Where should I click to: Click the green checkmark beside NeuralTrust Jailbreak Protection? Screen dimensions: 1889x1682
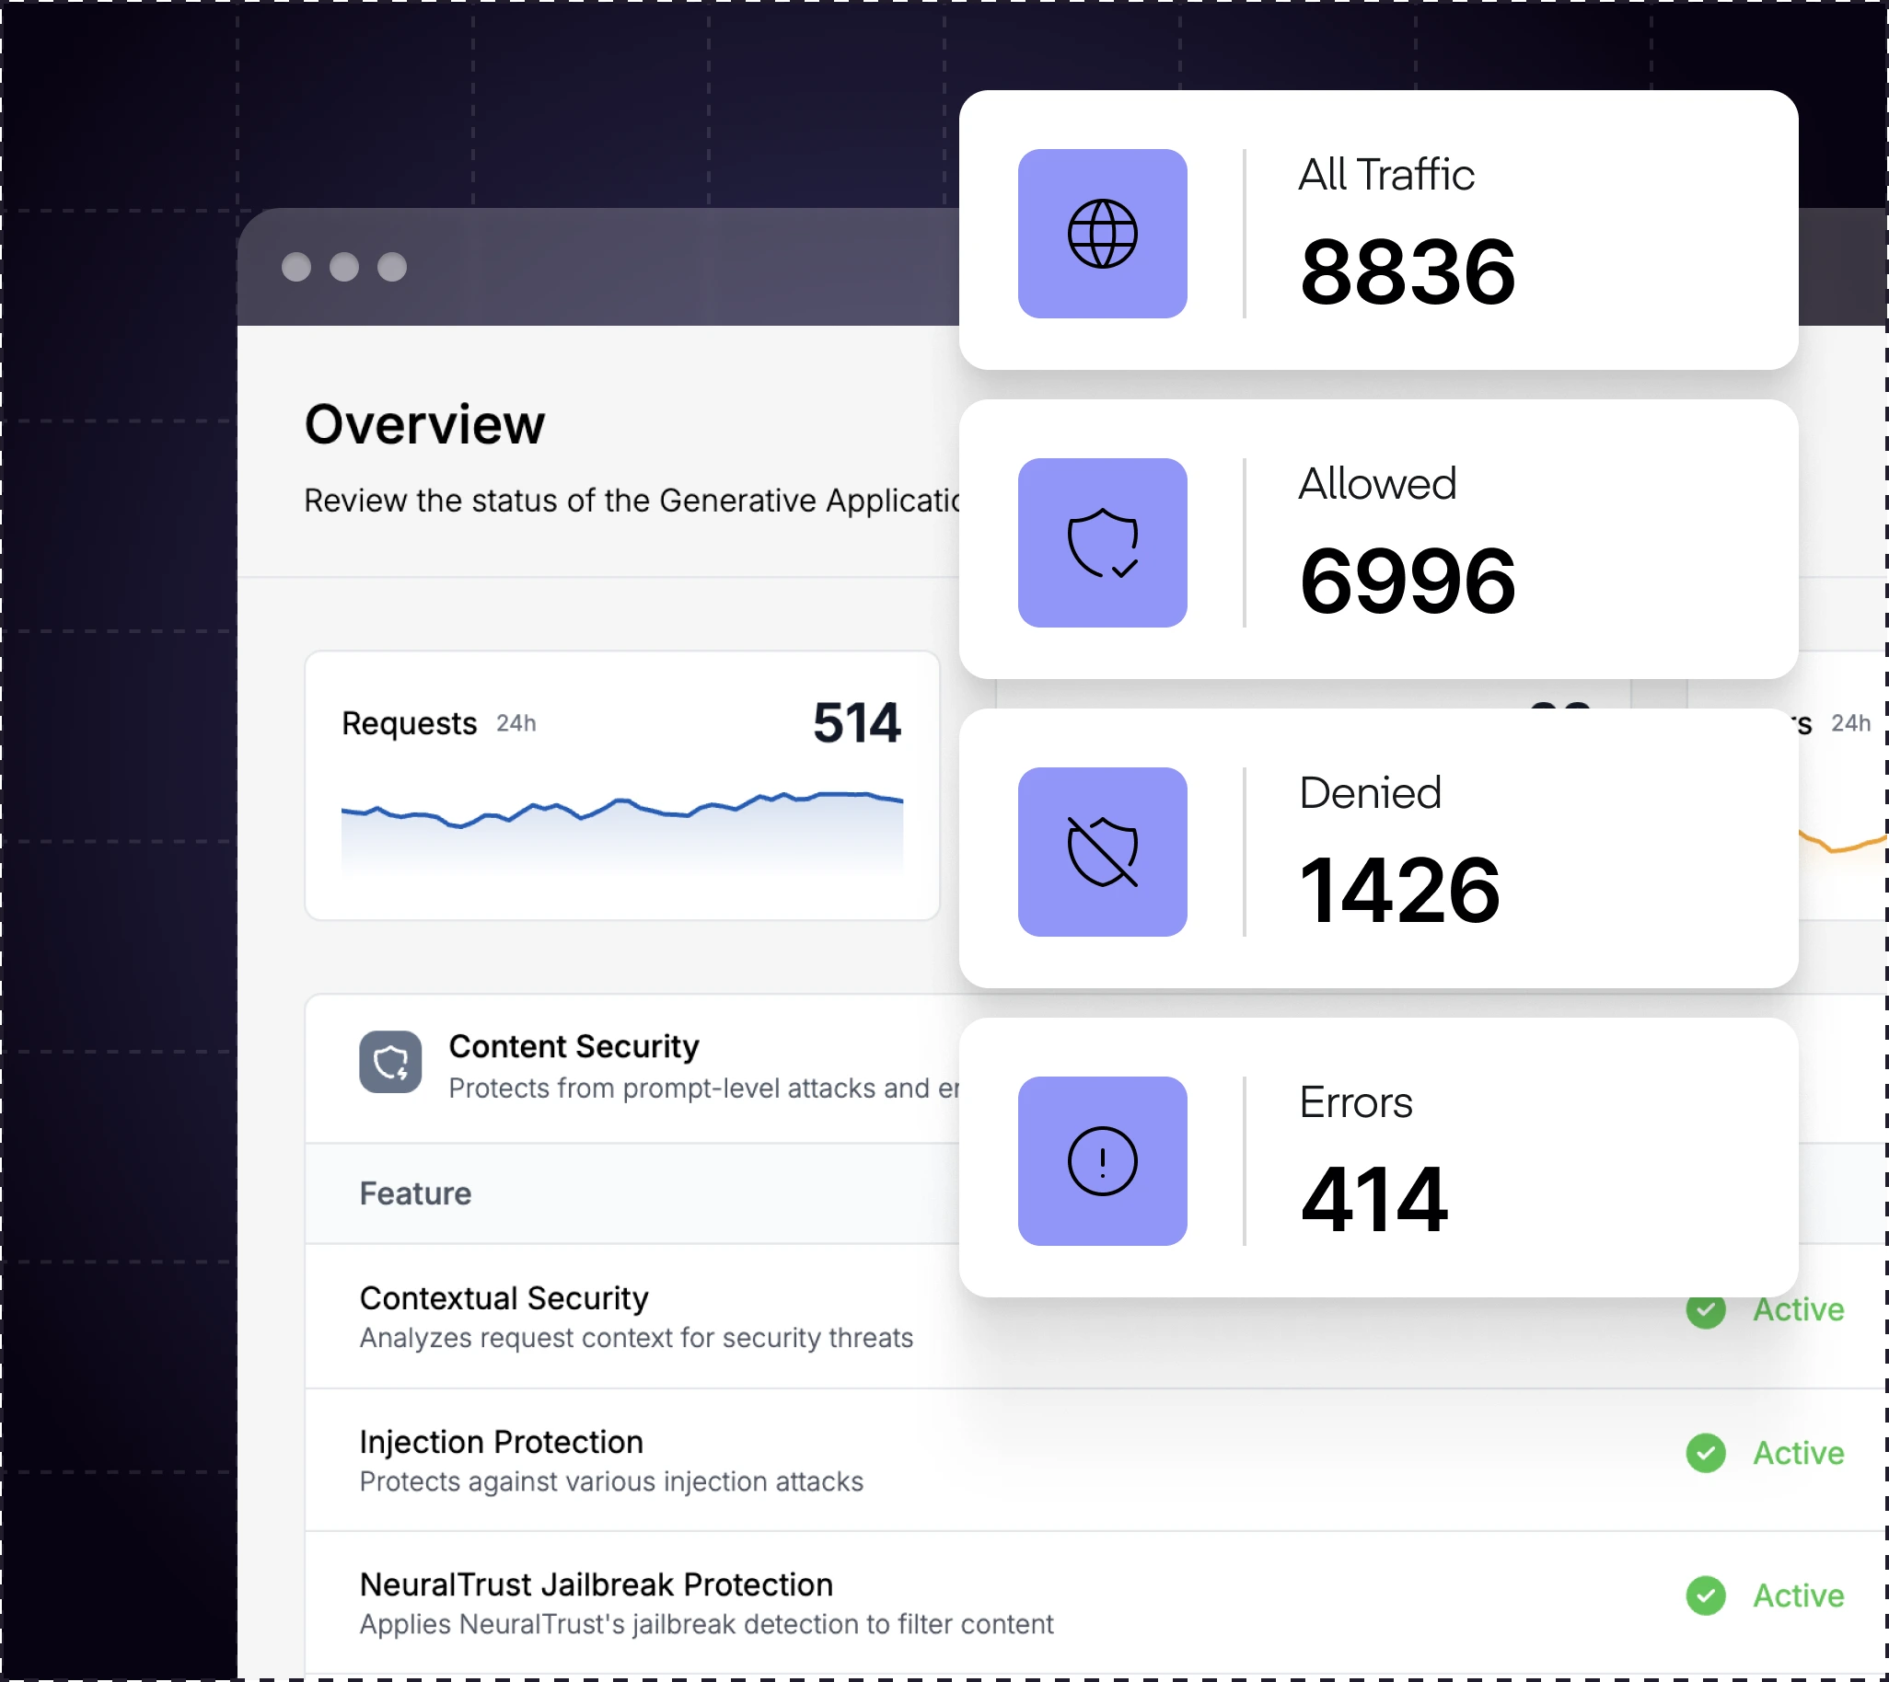click(x=1705, y=1596)
